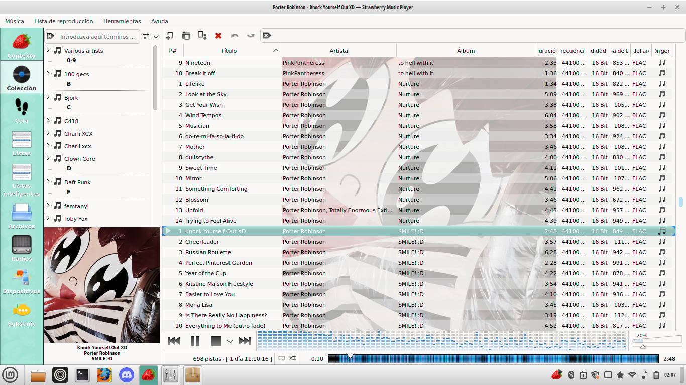This screenshot has width=686, height=385.
Task: Expand the Björk artist node
Action: (48, 97)
